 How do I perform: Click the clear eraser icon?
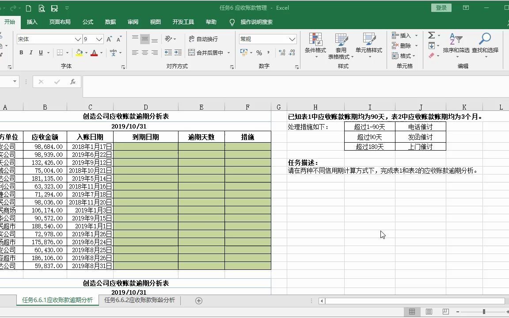click(x=431, y=56)
